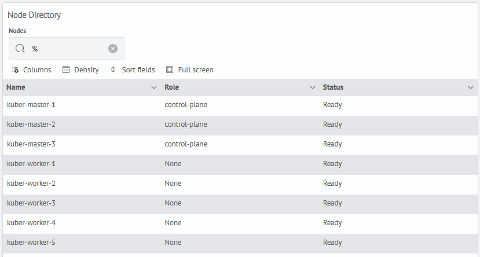Viewport: 480px width, 257px height.
Task: Click the Ready status of kuber-worker-4
Action: click(x=332, y=223)
